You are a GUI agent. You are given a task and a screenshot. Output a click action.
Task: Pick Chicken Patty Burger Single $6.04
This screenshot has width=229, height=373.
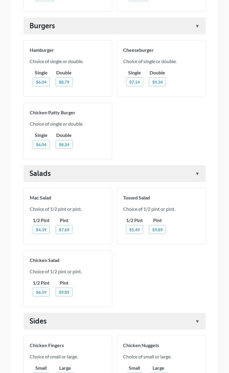[41, 145]
